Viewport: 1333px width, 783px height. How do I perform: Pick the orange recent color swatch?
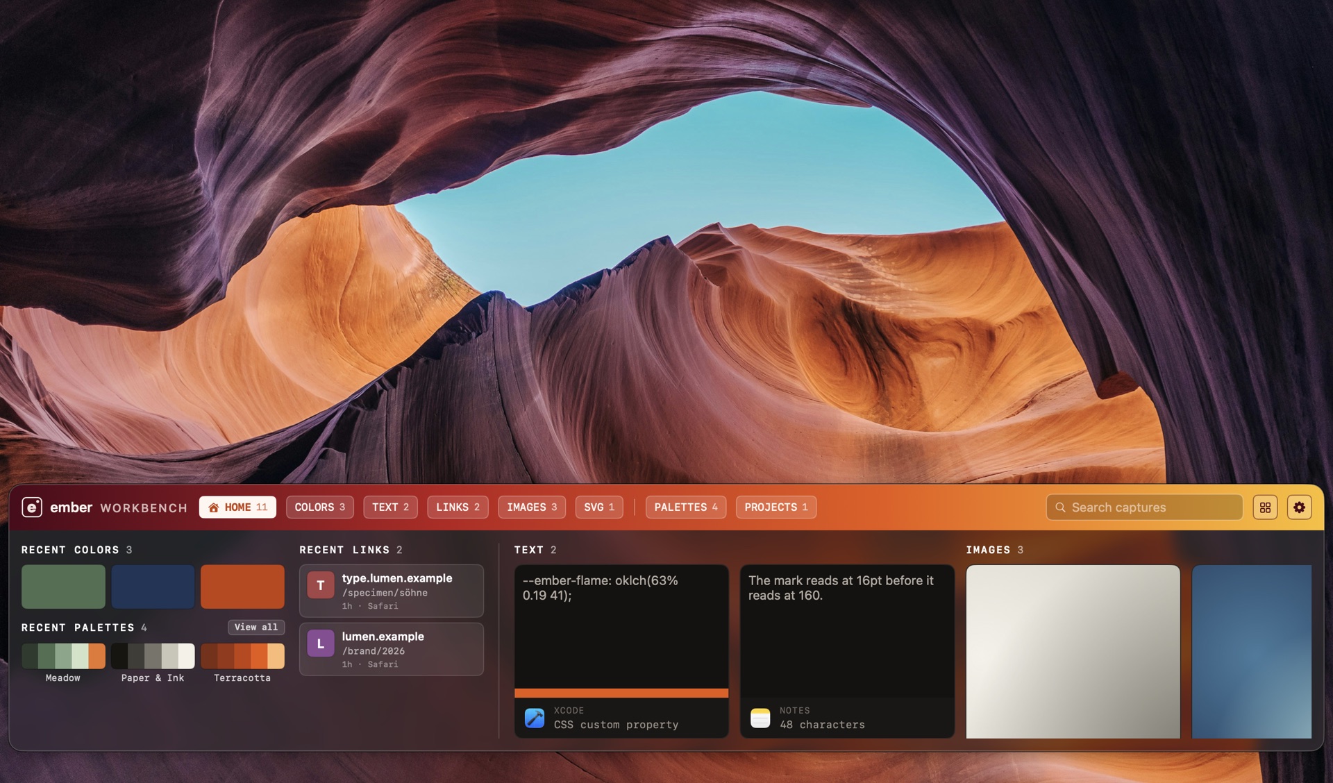pyautogui.click(x=242, y=587)
